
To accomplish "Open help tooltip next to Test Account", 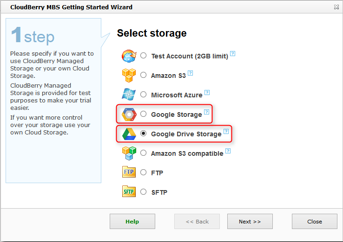I will click(232, 54).
